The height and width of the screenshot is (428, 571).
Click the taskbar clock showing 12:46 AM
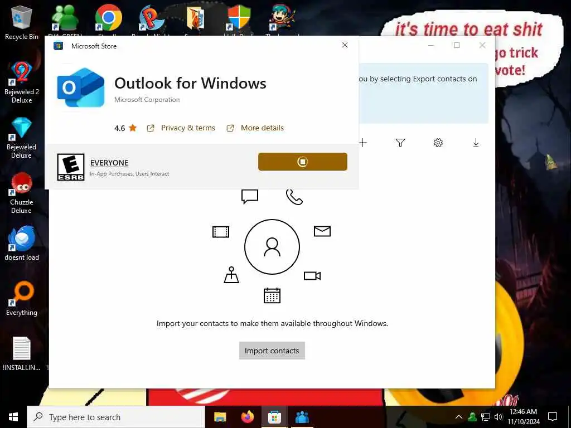(523, 417)
